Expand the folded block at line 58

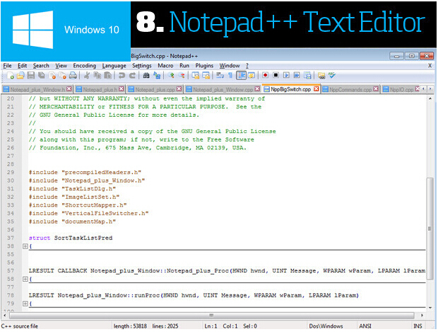pos(25,280)
